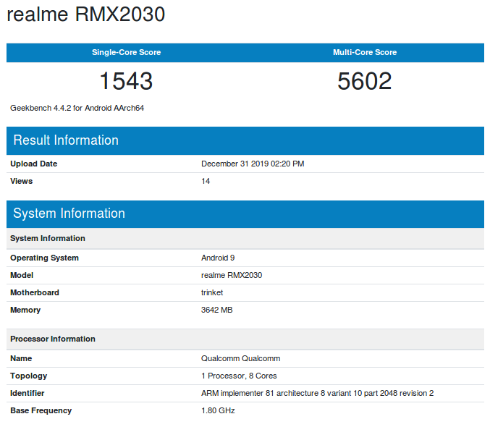Select the Motherboard label

(34, 292)
